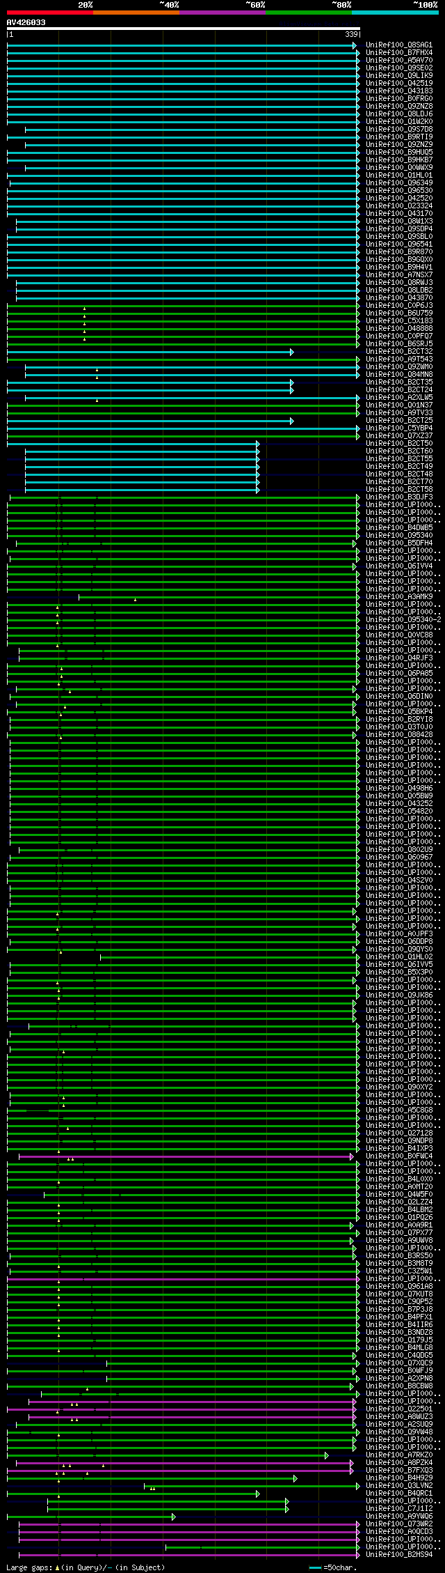This screenshot has width=445, height=1573.
Task: Select the AV426033 query name
Action: pyautogui.click(x=26, y=22)
